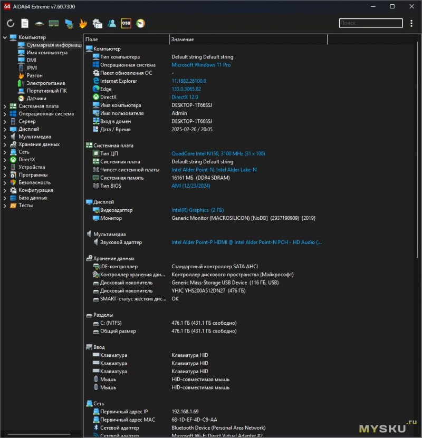The height and width of the screenshot is (438, 422).
Task: Click the user profile toolbar icon
Action: click(112, 23)
